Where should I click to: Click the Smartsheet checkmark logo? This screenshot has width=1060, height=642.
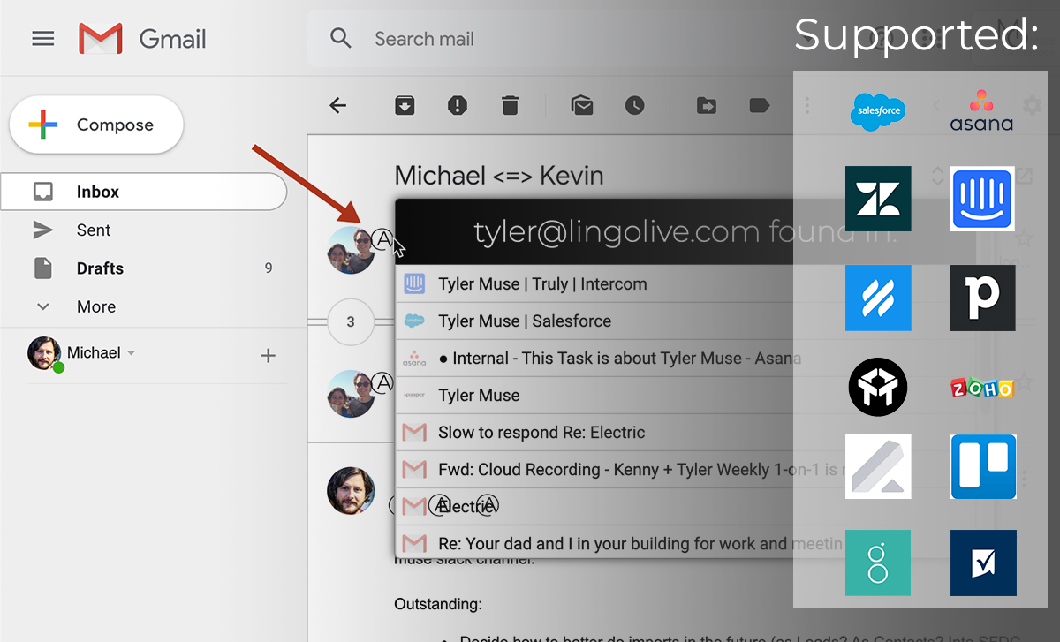[x=983, y=563]
